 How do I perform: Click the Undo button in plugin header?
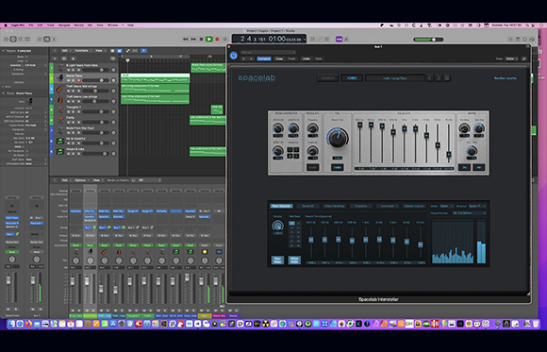pos(306,59)
